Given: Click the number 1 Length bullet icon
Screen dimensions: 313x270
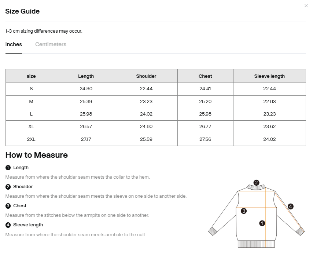Looking at the screenshot, I should [x=8, y=168].
